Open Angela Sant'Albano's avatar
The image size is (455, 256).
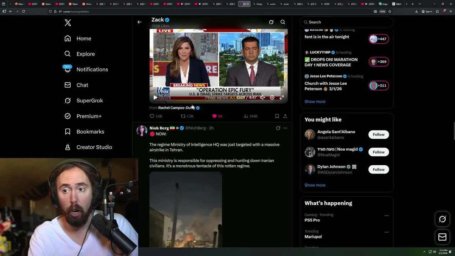point(310,134)
